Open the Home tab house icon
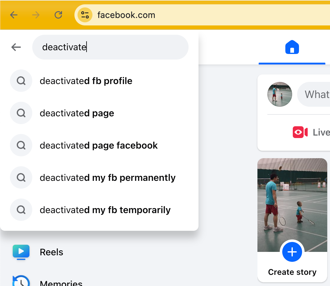The height and width of the screenshot is (286, 330). coord(292,47)
